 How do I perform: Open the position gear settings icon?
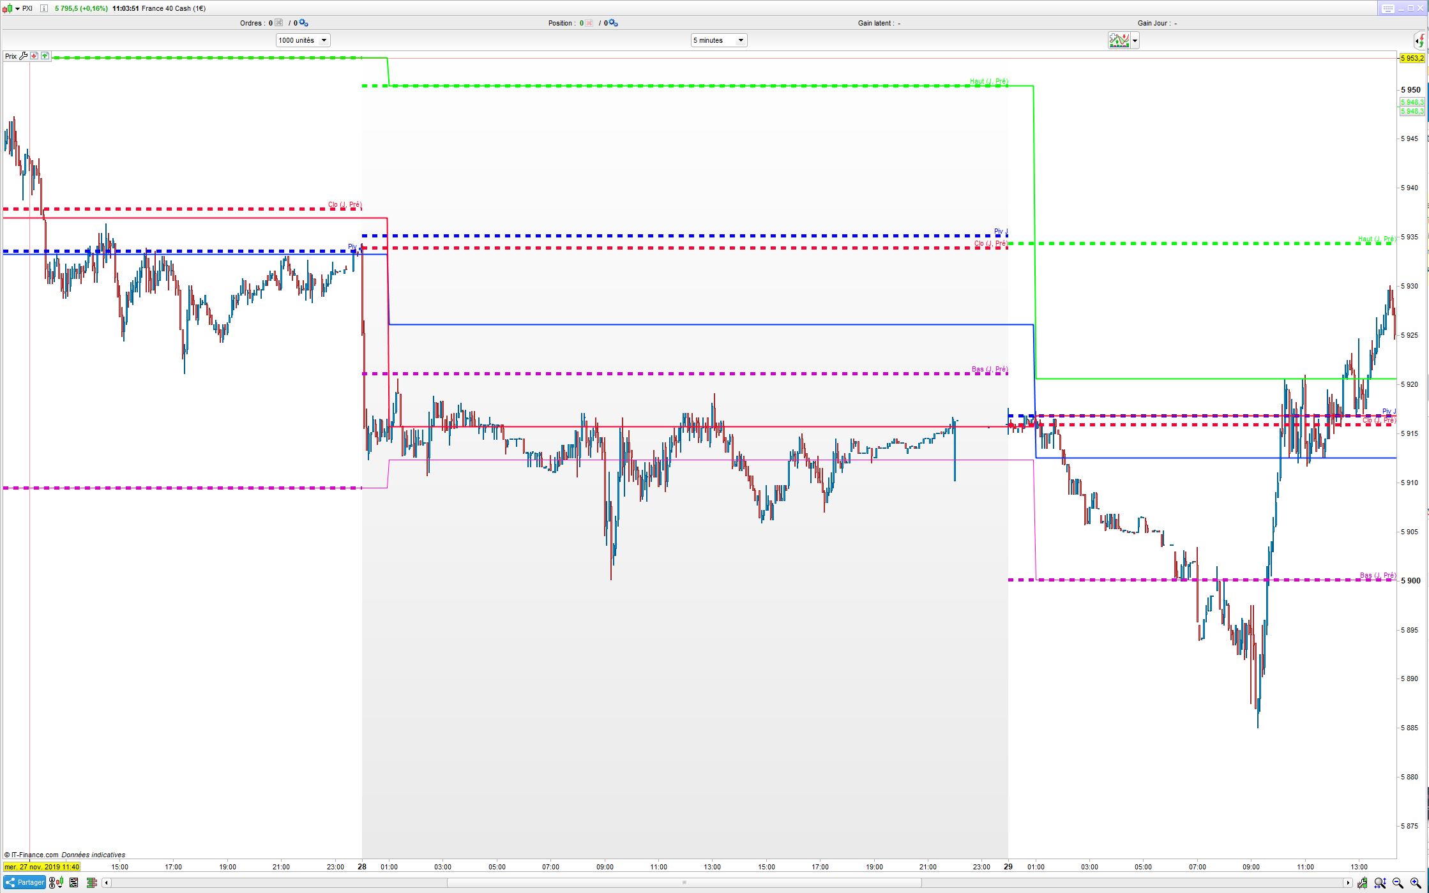click(x=613, y=23)
